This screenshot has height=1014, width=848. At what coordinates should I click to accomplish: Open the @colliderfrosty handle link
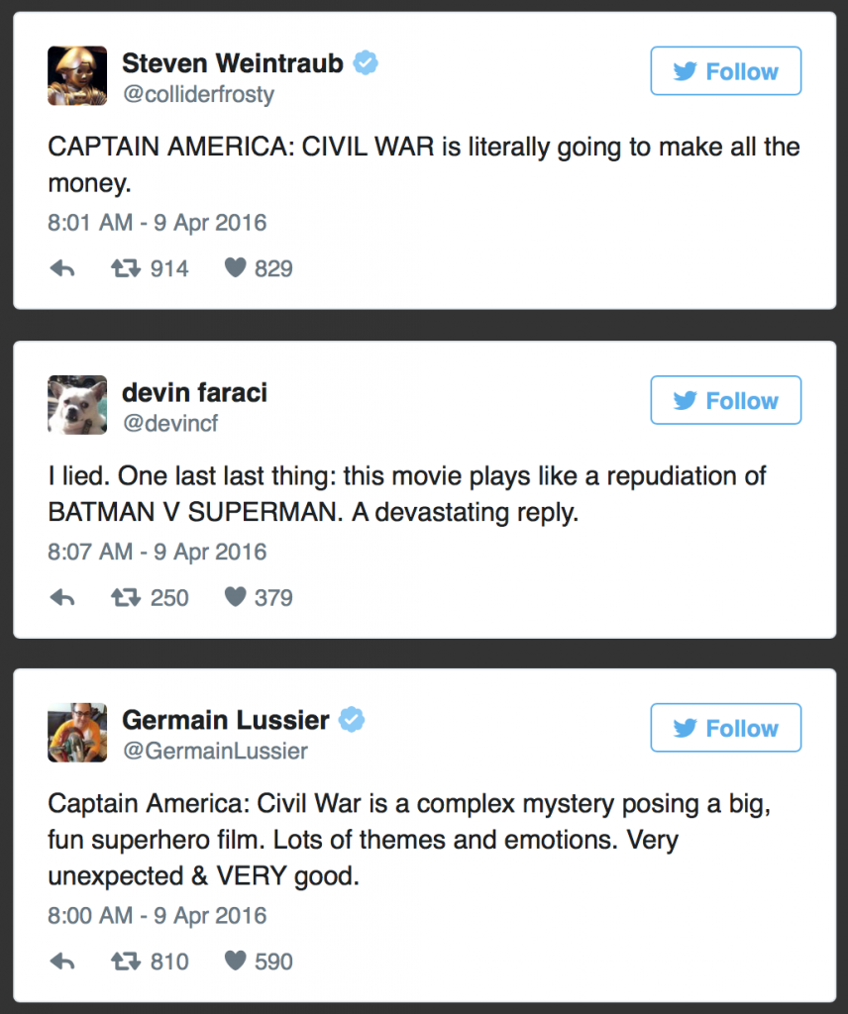click(x=198, y=94)
